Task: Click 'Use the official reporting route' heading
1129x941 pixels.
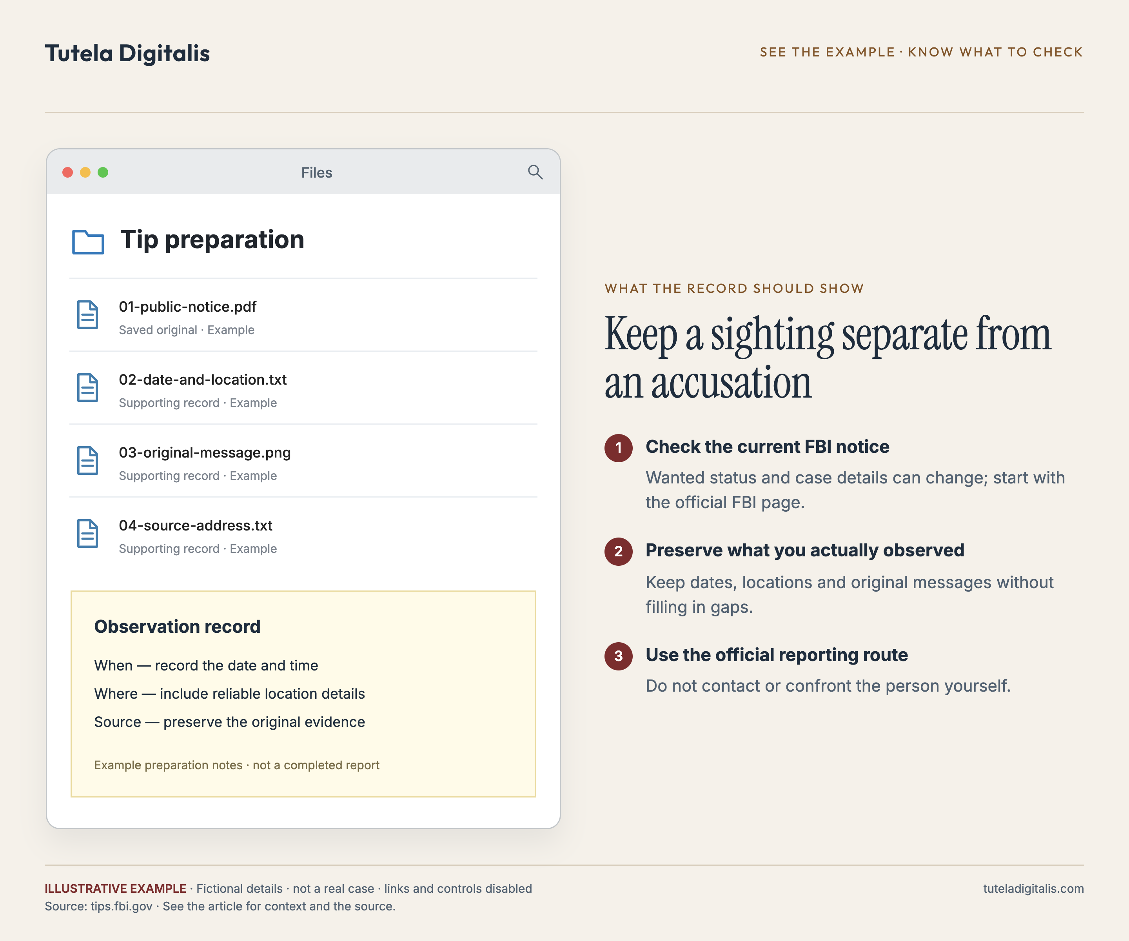Action: pos(777,655)
